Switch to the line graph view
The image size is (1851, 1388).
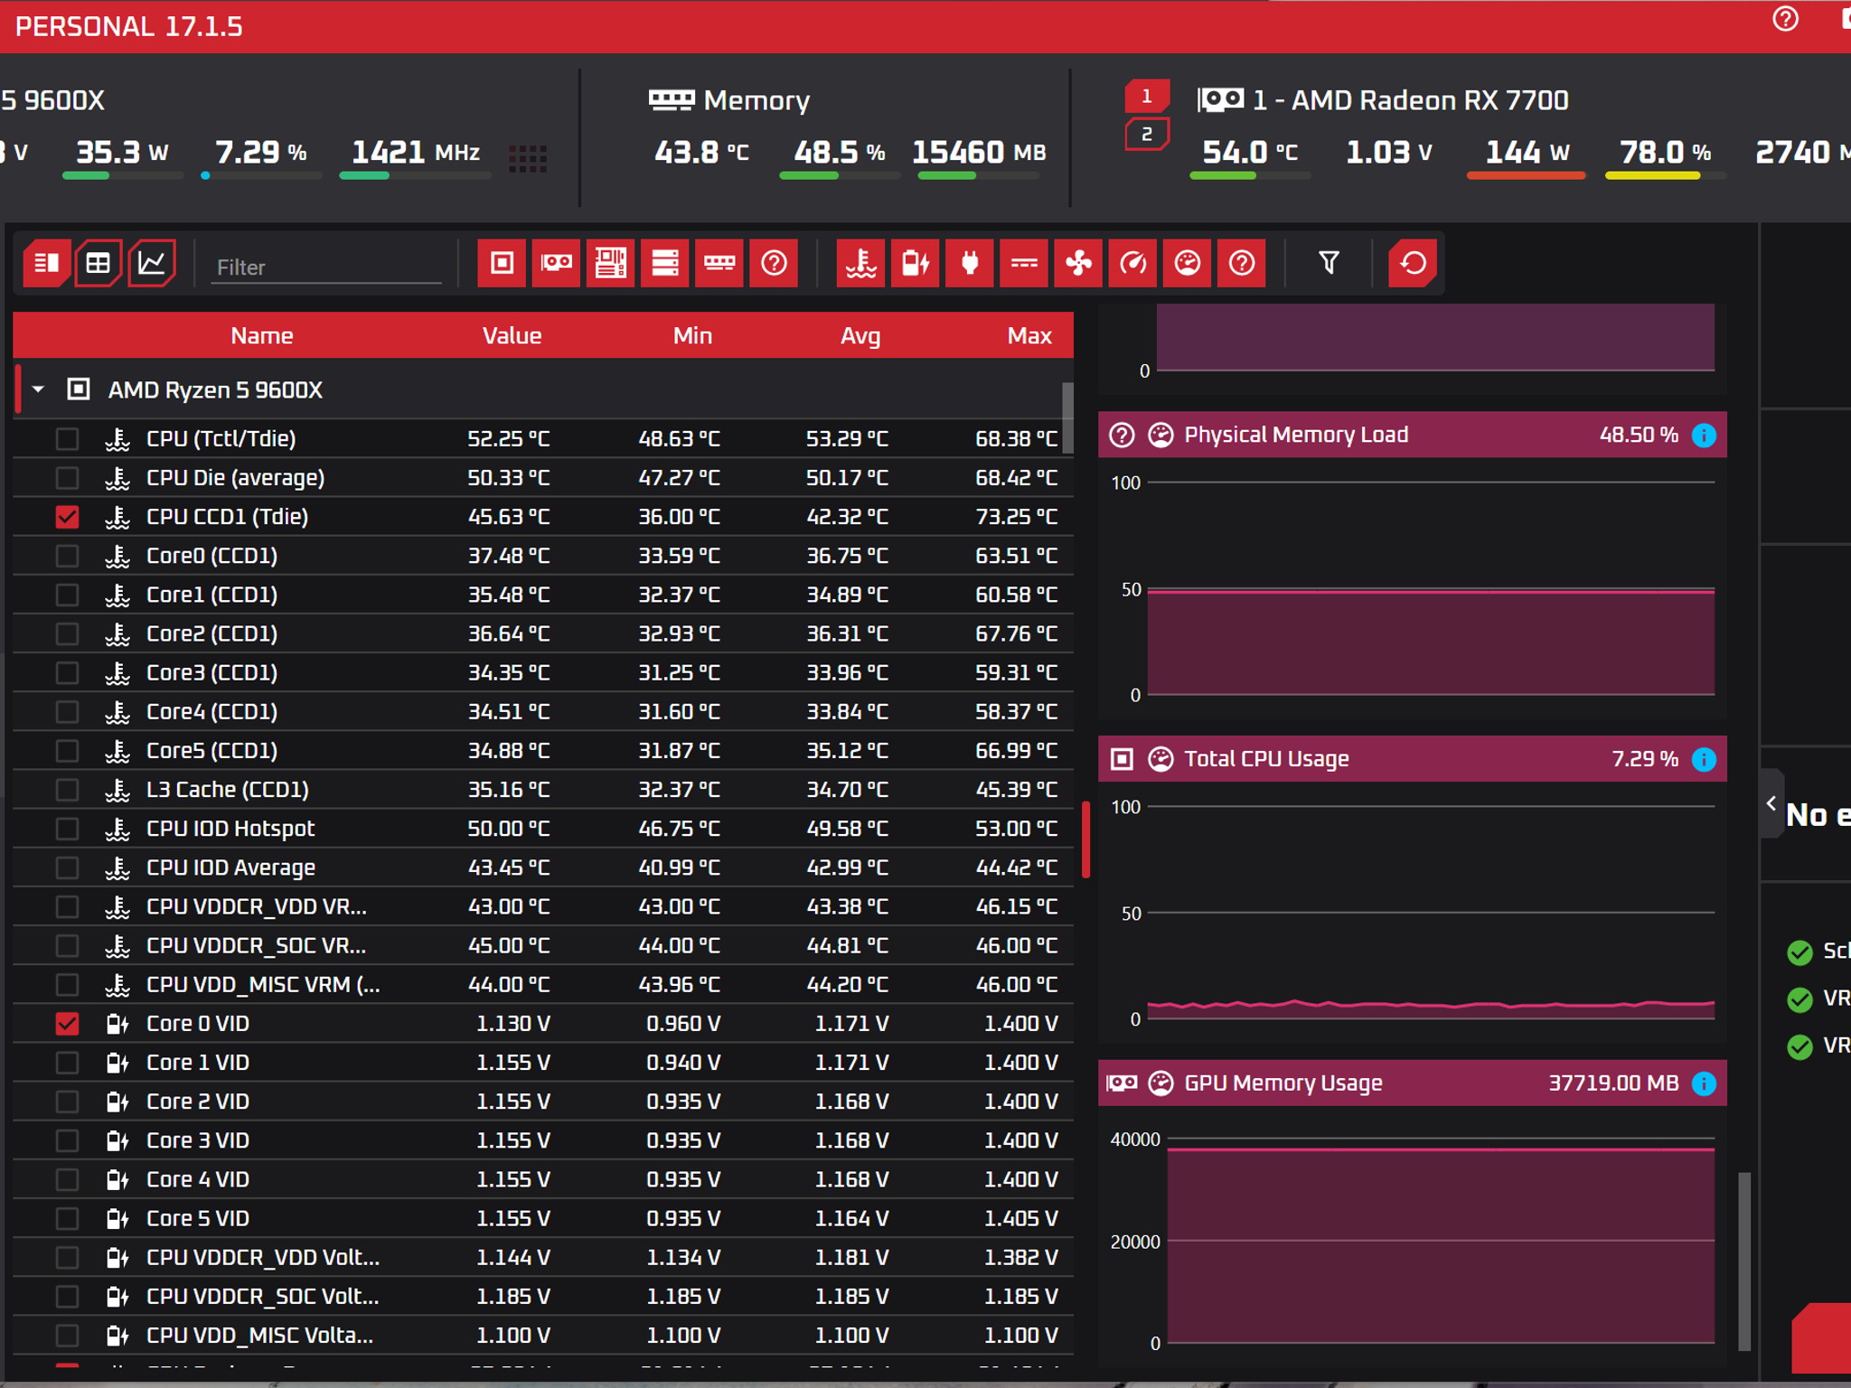click(x=151, y=263)
